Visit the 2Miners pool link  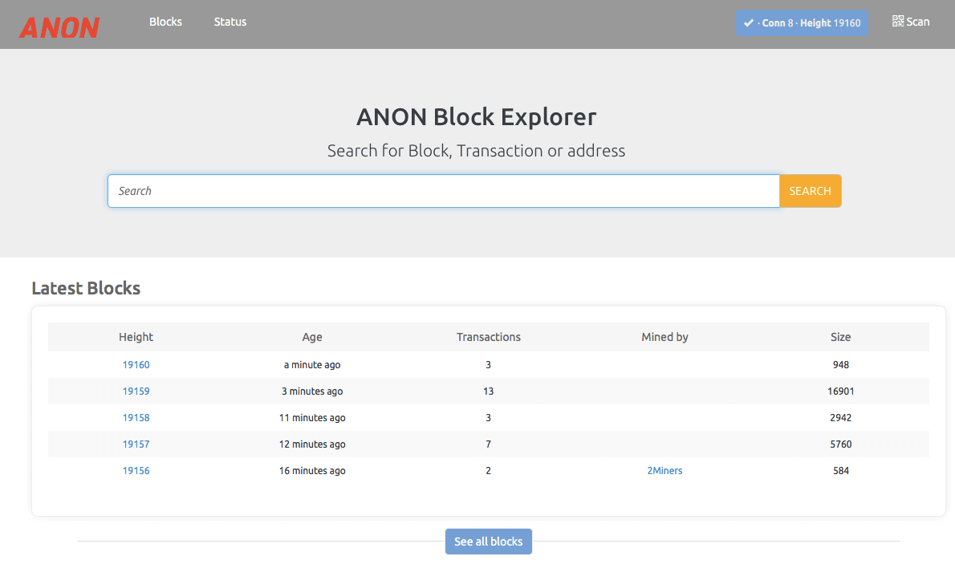(x=664, y=471)
